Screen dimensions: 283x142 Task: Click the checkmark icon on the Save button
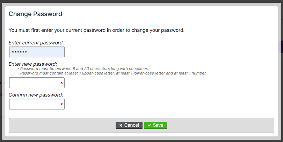tap(149, 125)
